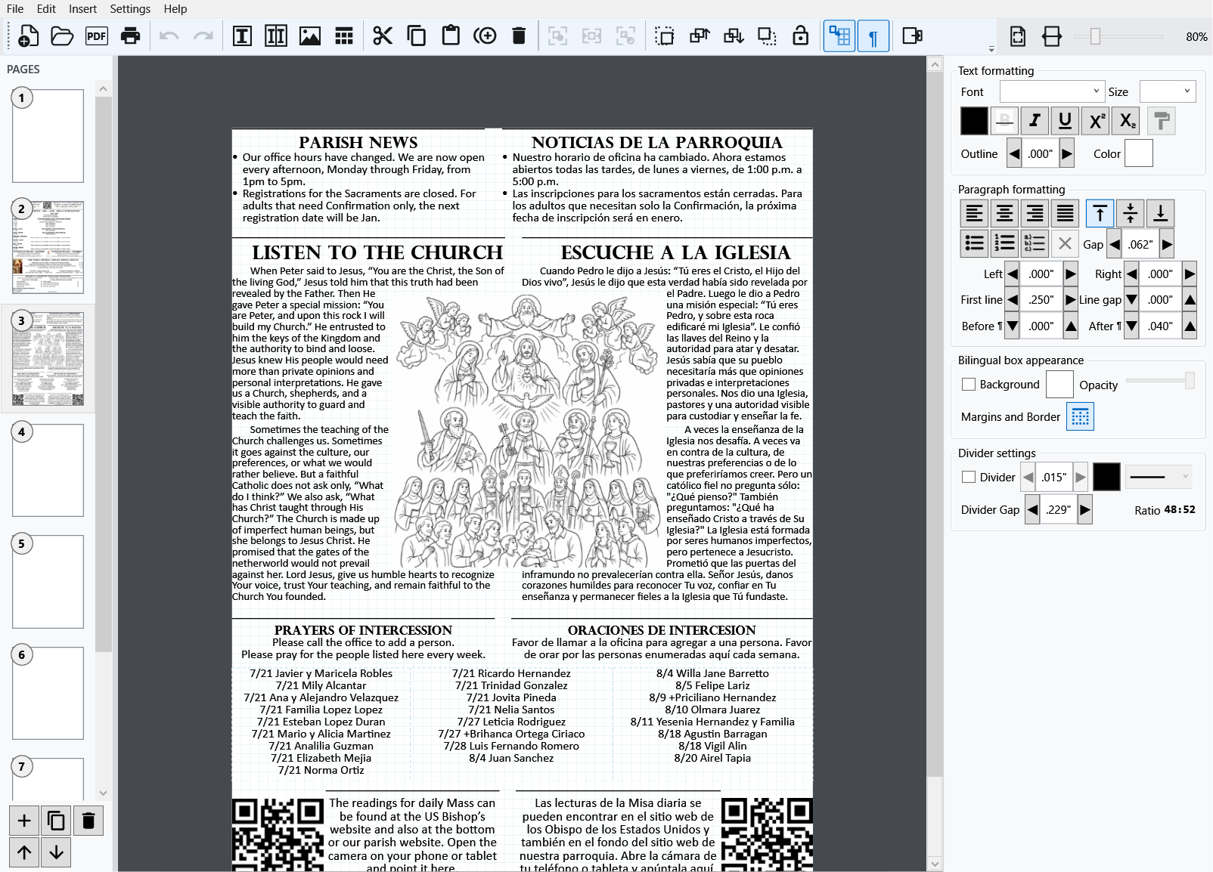The image size is (1213, 872).
Task: Open the Size dropdown
Action: pos(1168,91)
